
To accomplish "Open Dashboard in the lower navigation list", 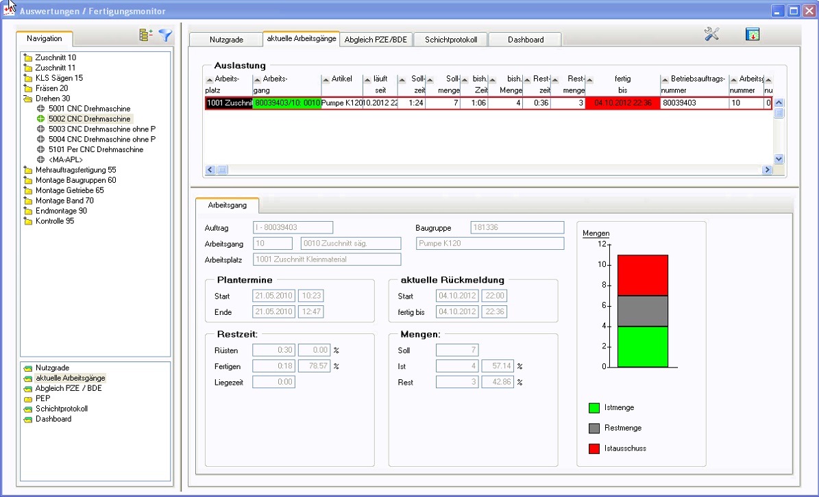I will click(53, 419).
